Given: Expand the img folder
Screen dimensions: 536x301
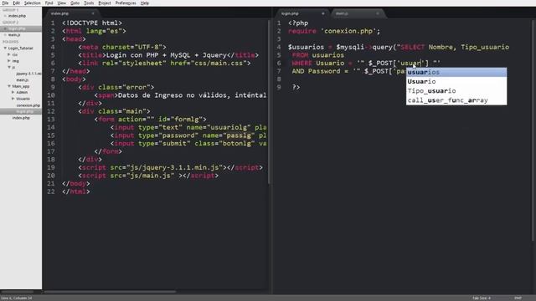Looking at the screenshot, I should [9, 61].
